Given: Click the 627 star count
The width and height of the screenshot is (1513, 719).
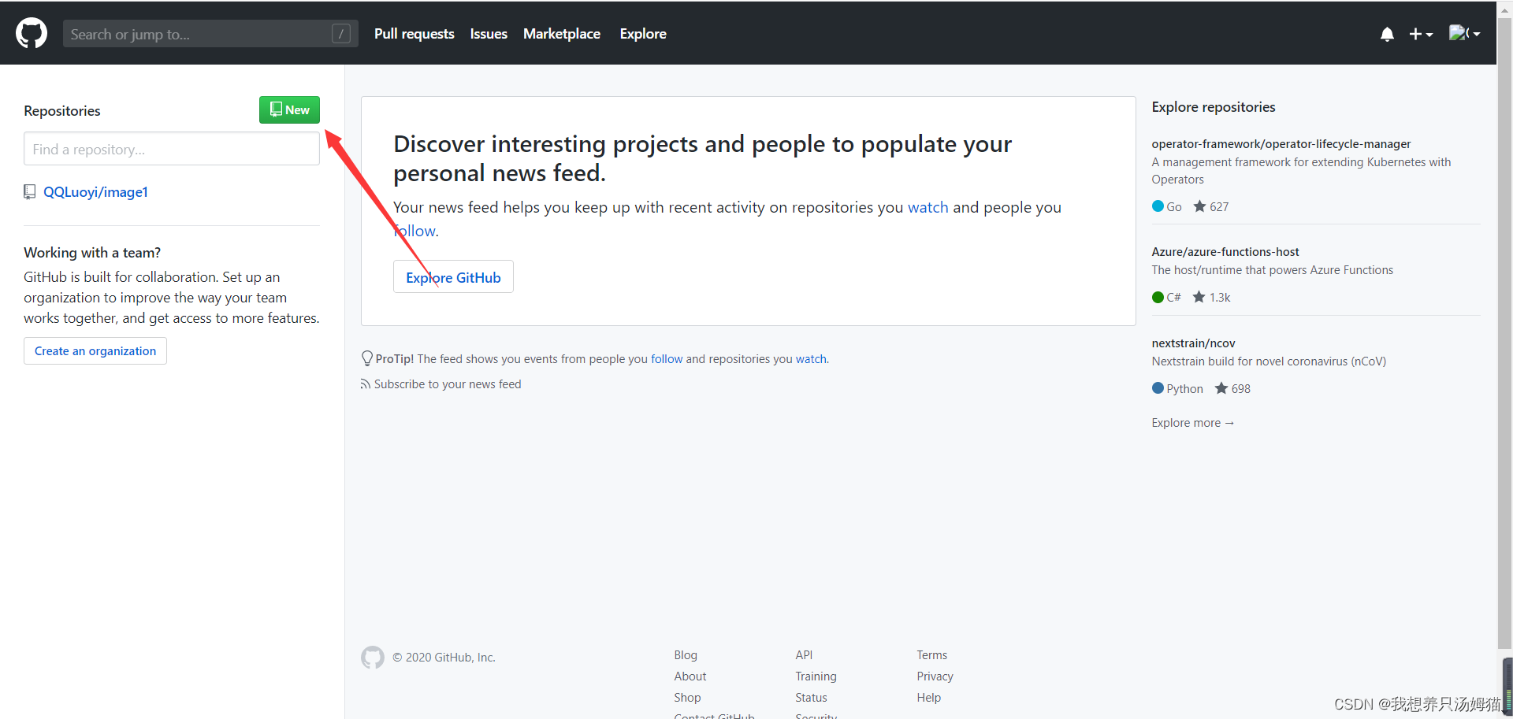Looking at the screenshot, I should pos(1219,207).
